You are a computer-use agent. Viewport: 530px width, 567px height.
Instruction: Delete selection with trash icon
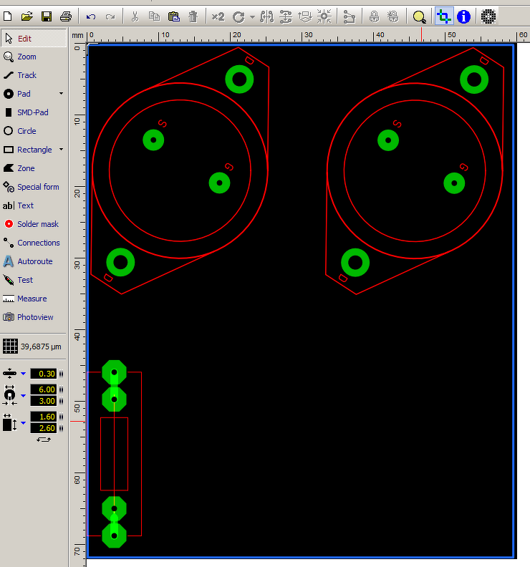(193, 16)
